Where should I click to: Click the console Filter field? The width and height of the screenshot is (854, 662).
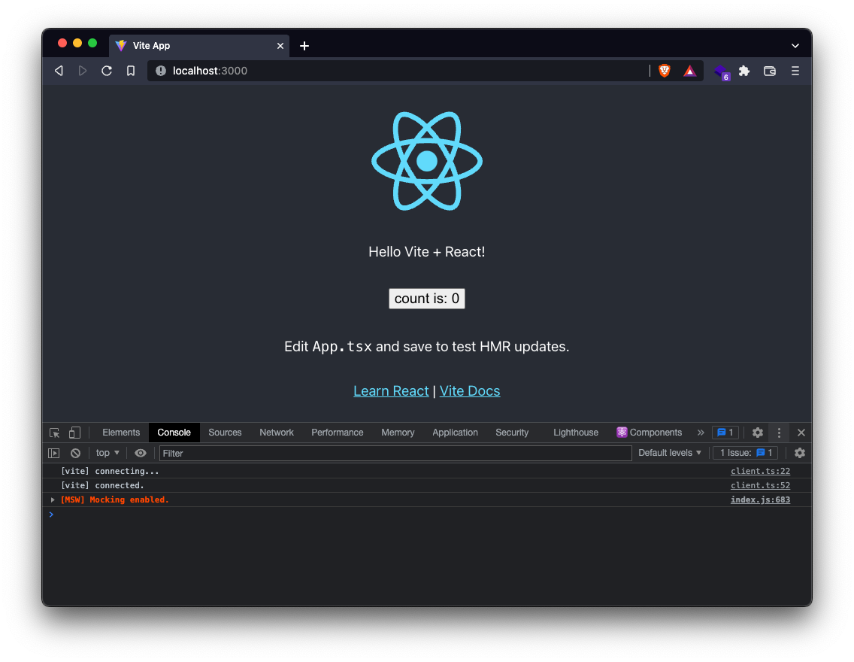coord(395,454)
